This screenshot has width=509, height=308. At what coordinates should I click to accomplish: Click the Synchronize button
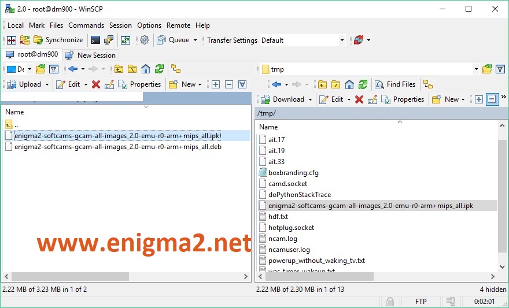[x=58, y=40]
